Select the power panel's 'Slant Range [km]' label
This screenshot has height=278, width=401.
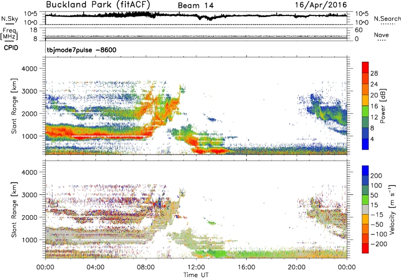pos(14,106)
